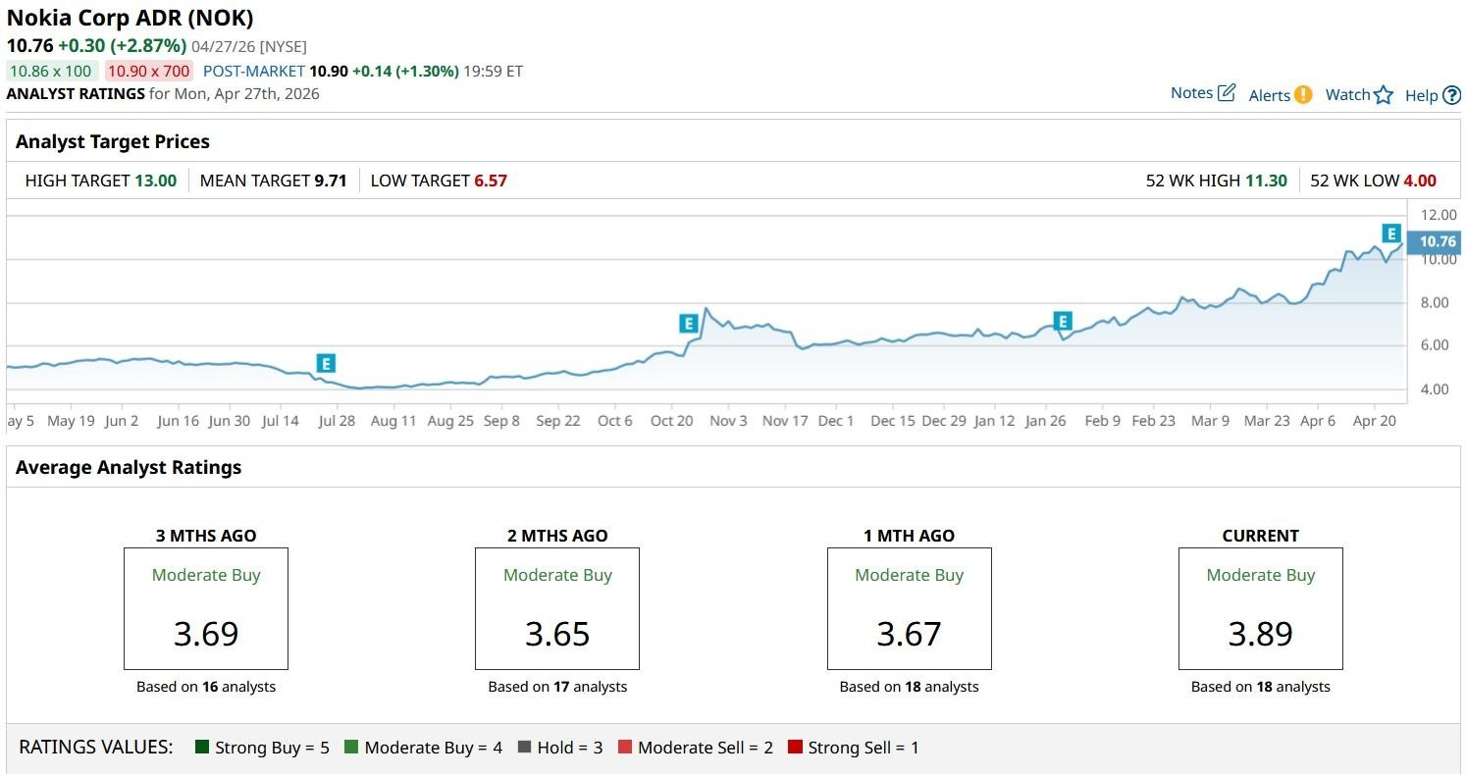Click the gray Hold legend square
Screen dimensions: 1466x777
tap(524, 748)
